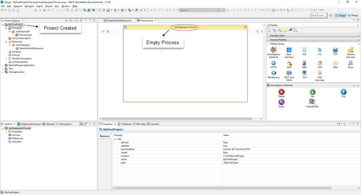
Task: Switch to the Debug perspective
Action: (352, 16)
